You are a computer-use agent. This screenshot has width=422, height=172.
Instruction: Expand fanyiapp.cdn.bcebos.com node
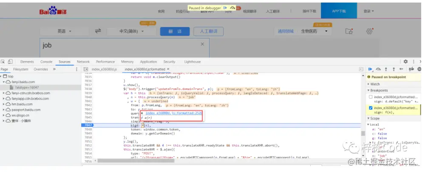click(4, 99)
